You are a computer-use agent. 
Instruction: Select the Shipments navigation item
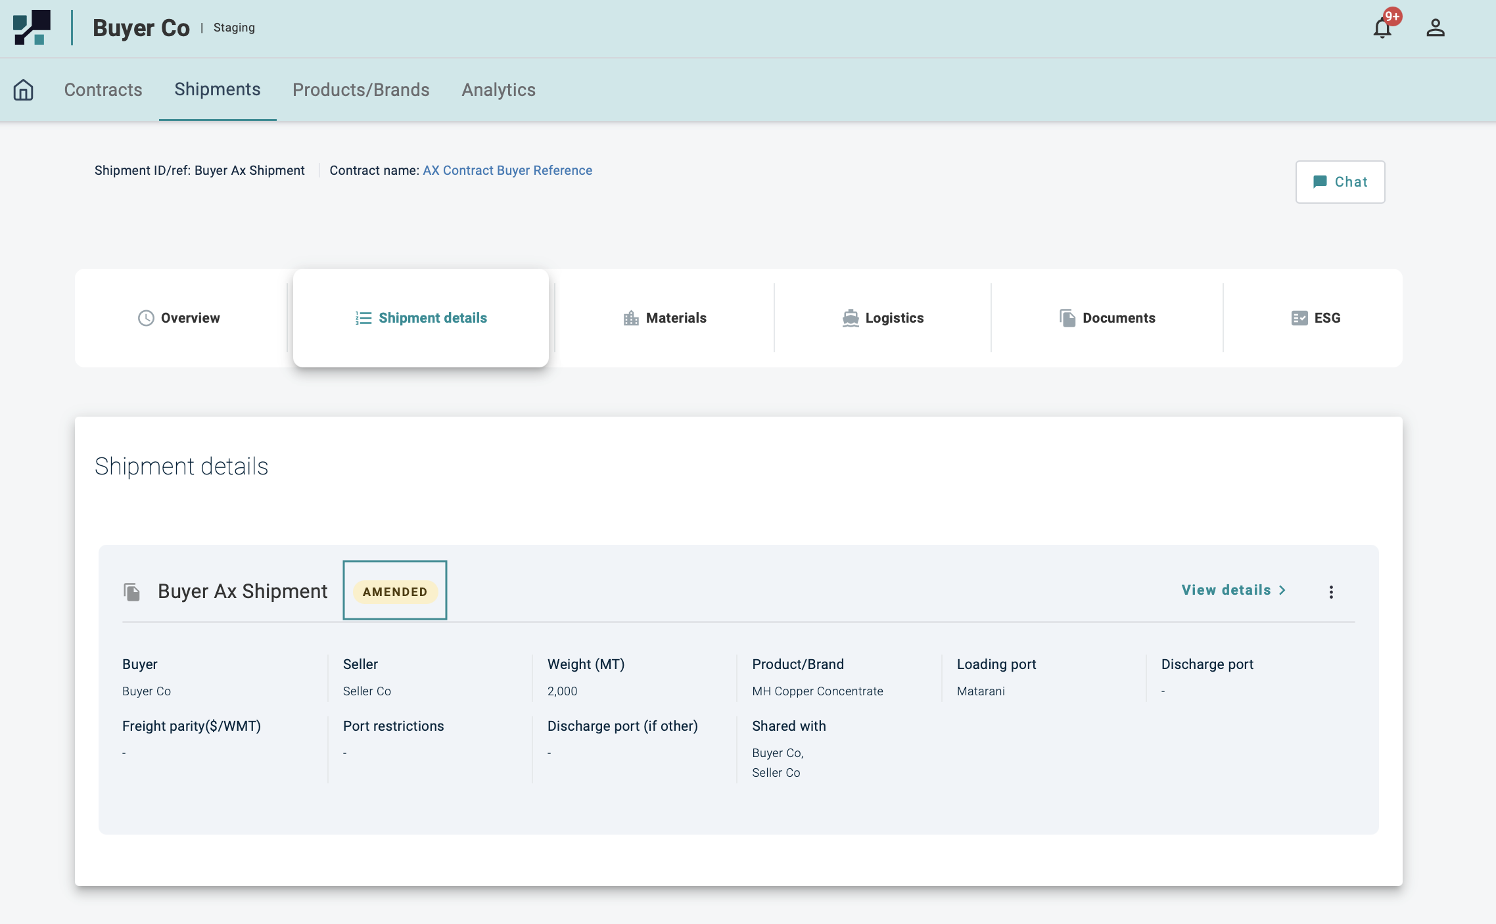click(x=218, y=89)
